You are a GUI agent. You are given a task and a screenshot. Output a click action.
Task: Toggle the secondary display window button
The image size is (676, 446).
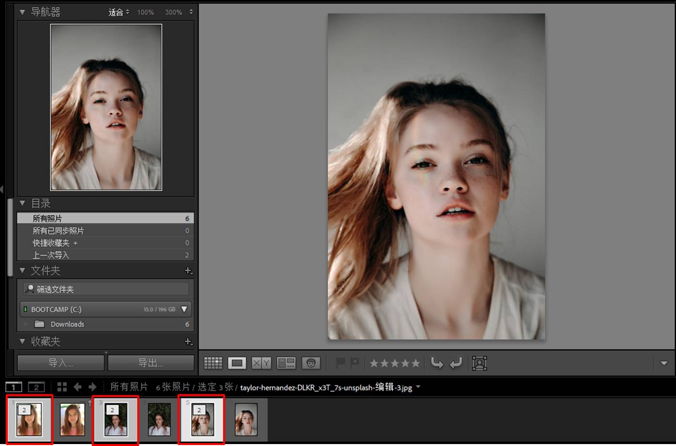coord(36,387)
